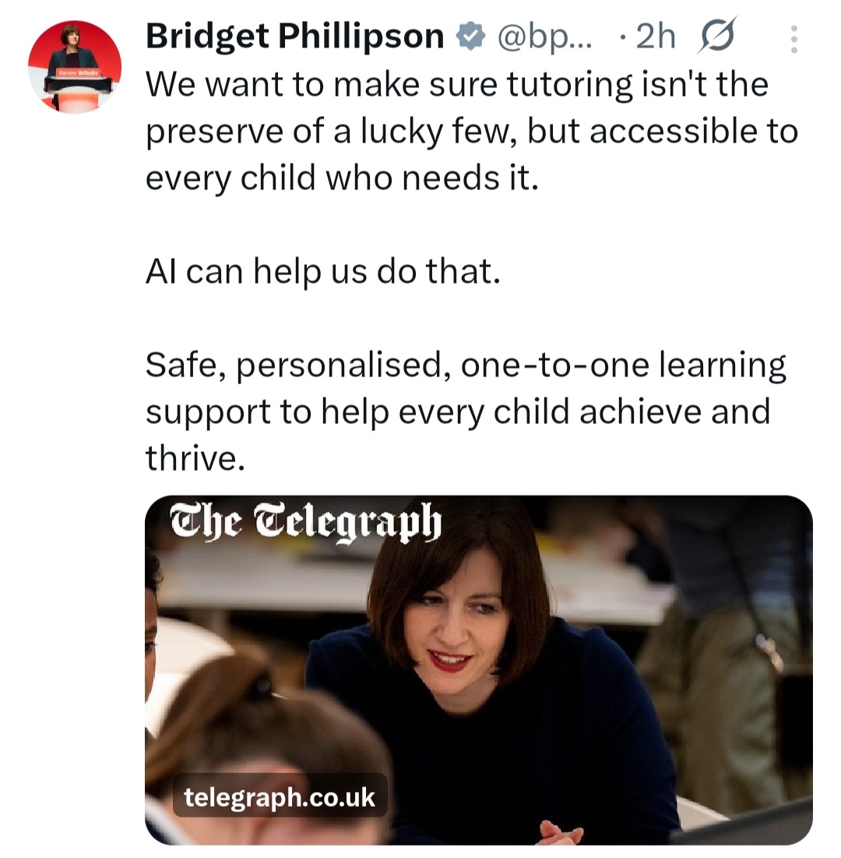Click the blue verified badge
The image size is (841, 858).
(471, 37)
